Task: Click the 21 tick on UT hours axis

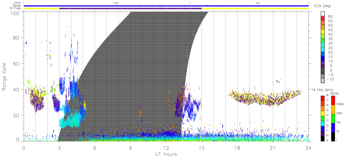Action: click(273, 148)
